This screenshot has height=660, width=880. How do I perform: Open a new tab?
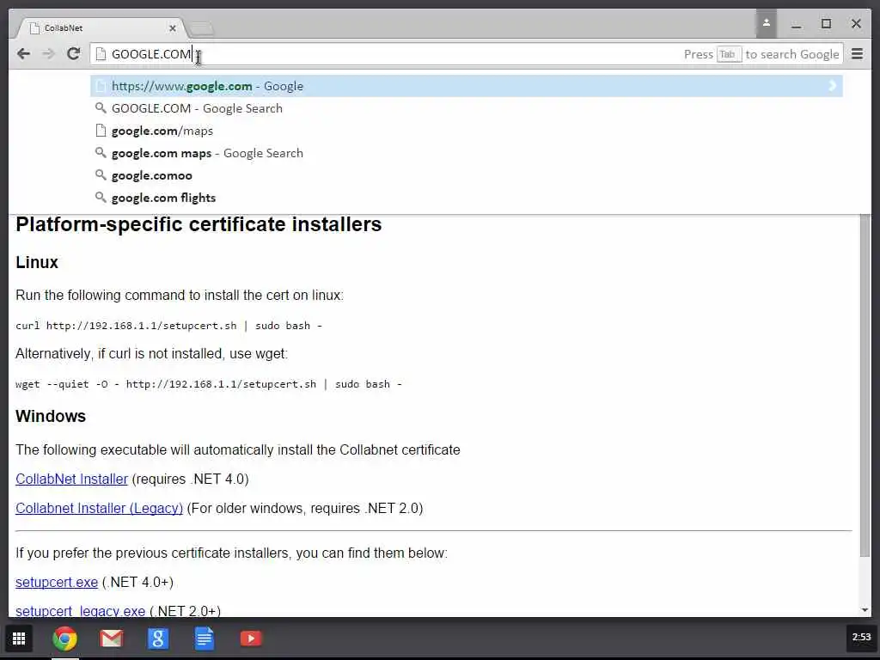click(201, 28)
